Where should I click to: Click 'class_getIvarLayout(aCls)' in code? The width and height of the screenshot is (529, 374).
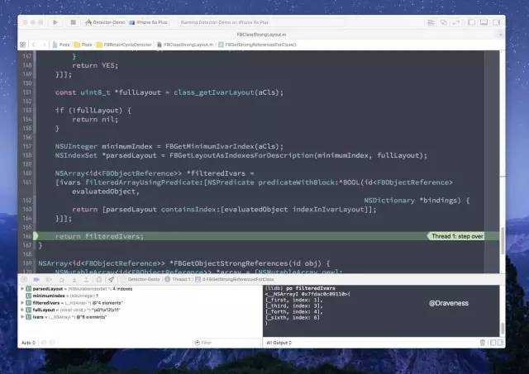pos(228,92)
